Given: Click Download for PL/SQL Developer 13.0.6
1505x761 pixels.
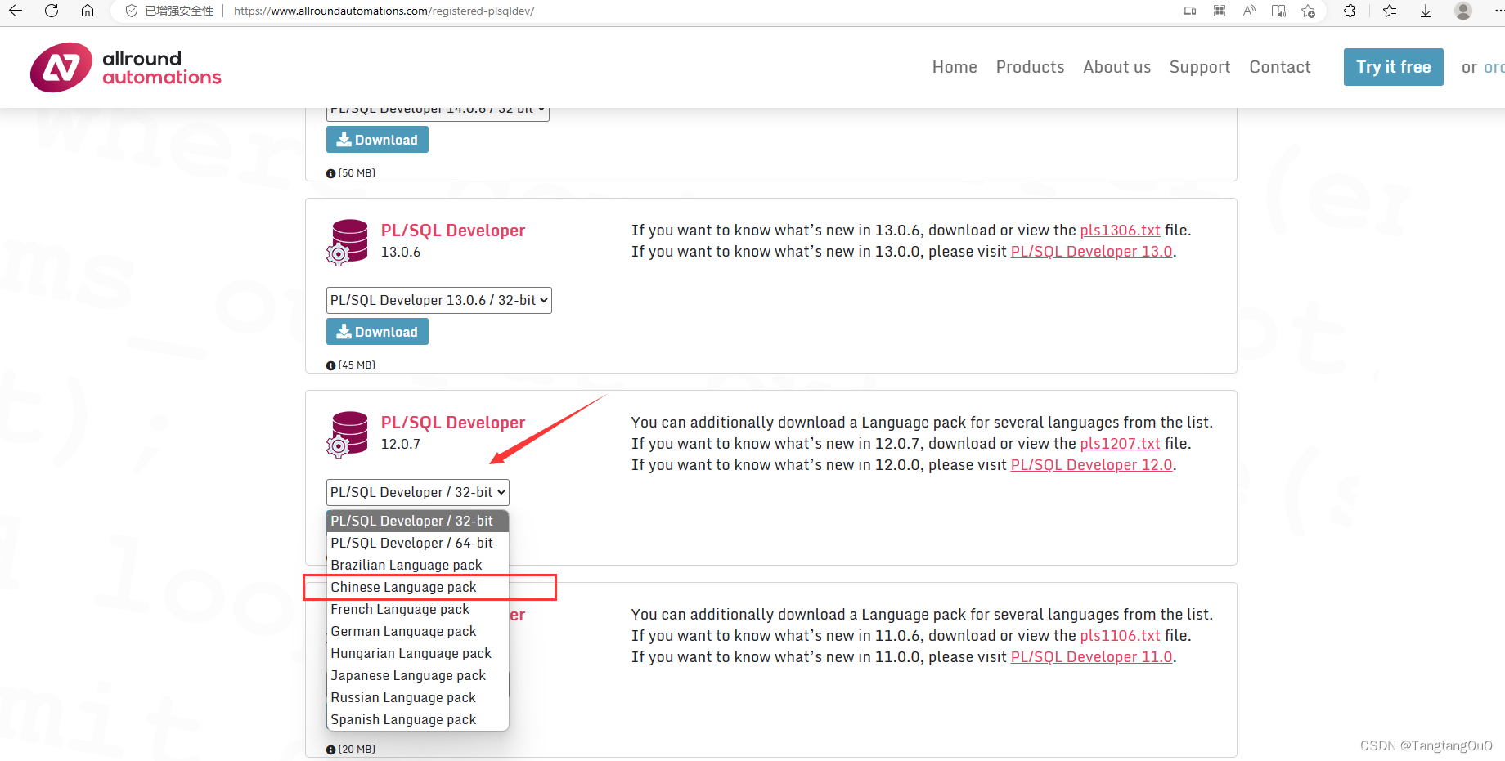Looking at the screenshot, I should click(x=377, y=331).
